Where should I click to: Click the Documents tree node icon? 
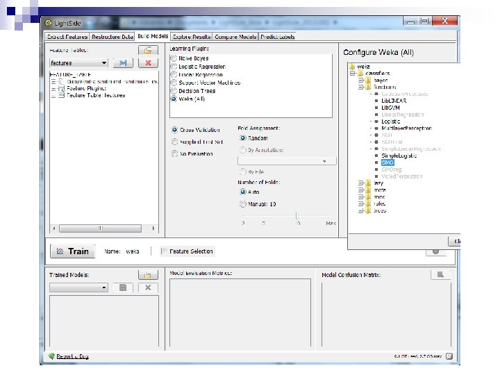pyautogui.click(x=61, y=82)
